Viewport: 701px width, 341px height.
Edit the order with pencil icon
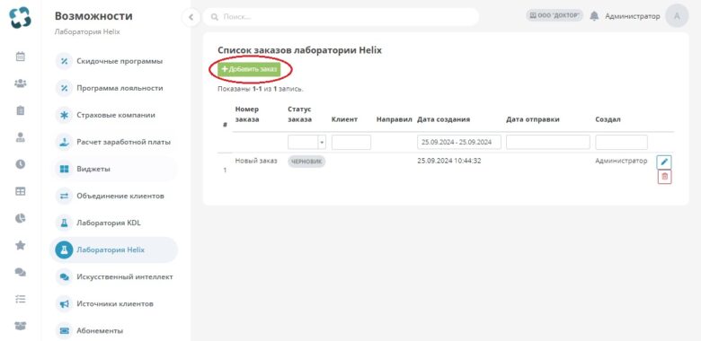click(664, 162)
